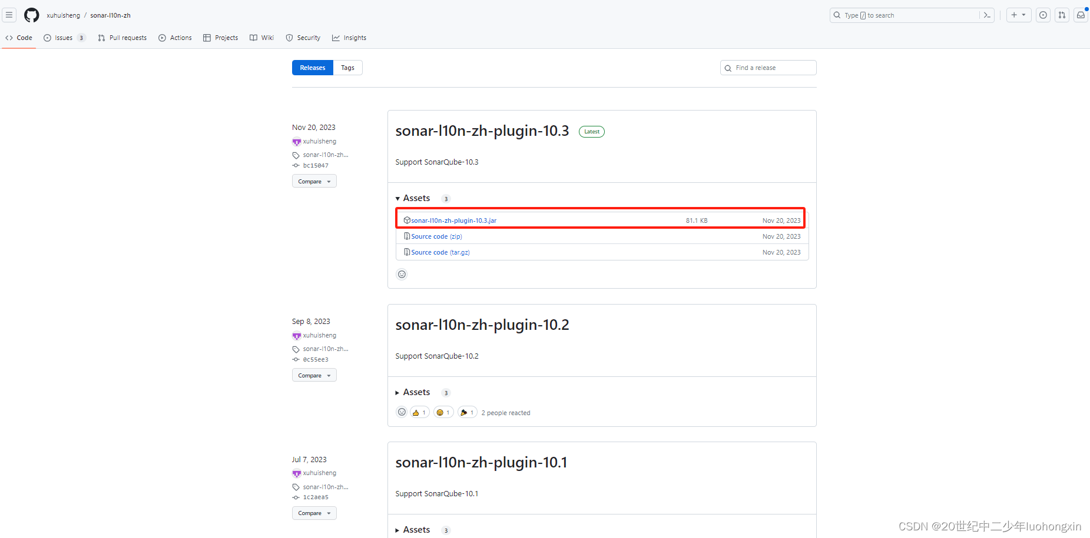Add reaction via smiley icon on 10.3 release
This screenshot has width=1090, height=538.
coord(402,274)
